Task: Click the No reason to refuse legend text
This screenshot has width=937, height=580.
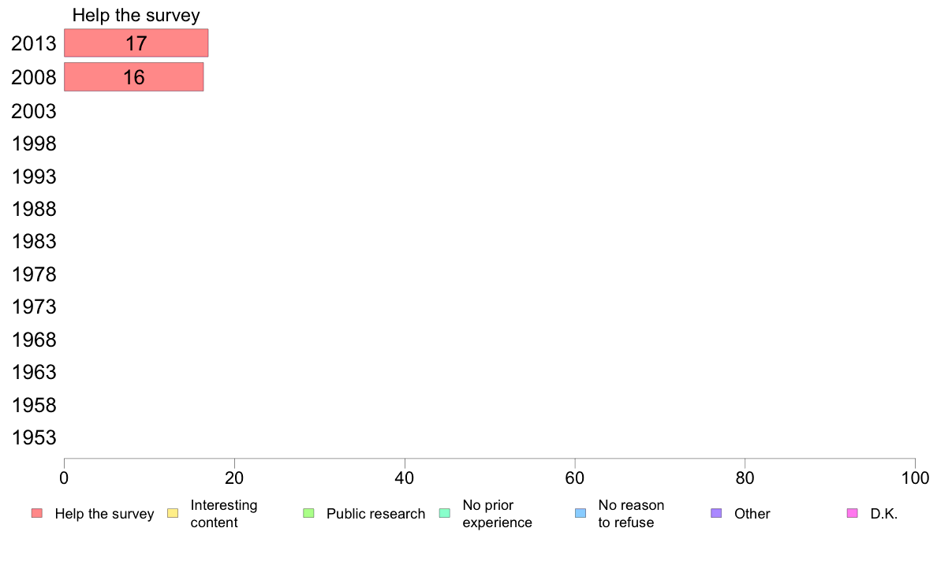Action: coord(631,514)
